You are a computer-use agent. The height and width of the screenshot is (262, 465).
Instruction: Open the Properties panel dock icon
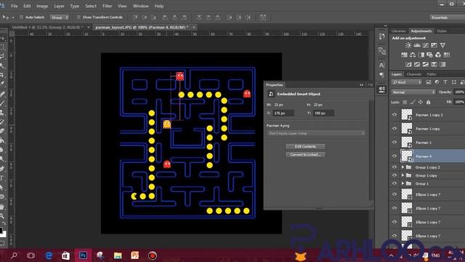point(381,89)
